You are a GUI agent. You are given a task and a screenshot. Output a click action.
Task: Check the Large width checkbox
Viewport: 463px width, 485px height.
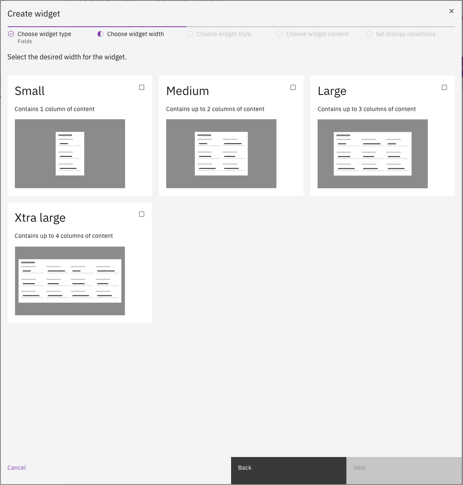(x=444, y=87)
